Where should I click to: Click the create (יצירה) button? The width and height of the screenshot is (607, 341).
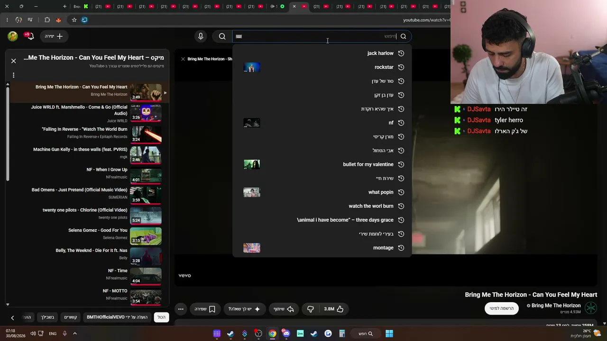click(54, 36)
